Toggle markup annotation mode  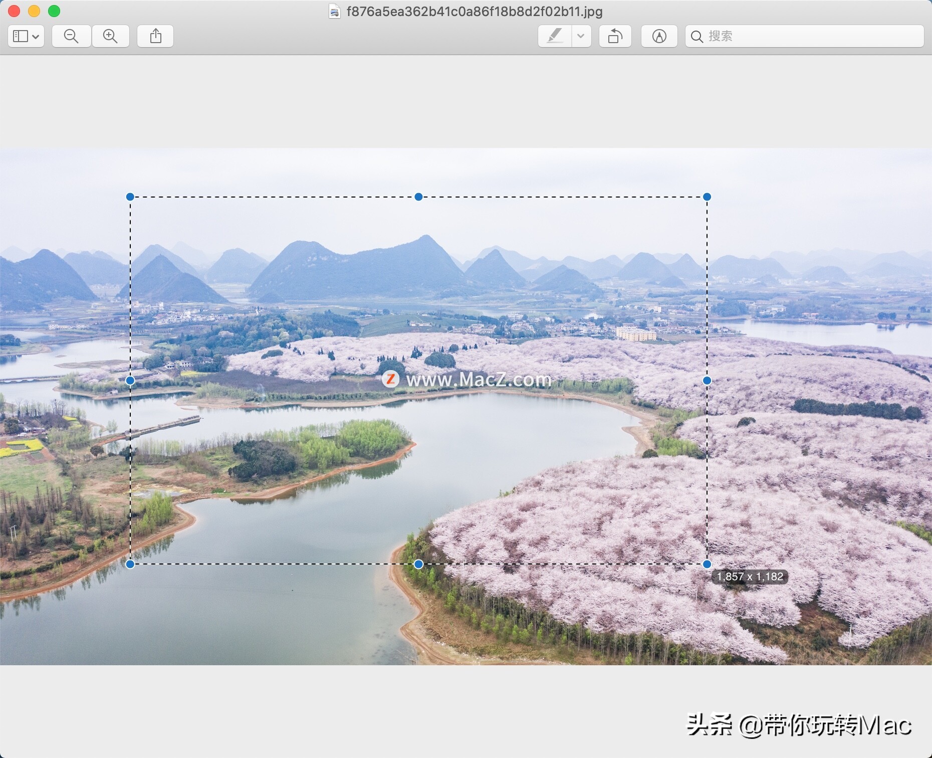click(x=659, y=36)
